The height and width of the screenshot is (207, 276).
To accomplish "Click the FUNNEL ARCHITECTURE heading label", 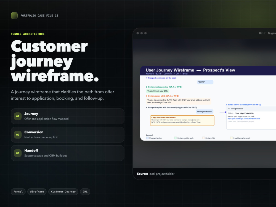I will tap(28, 34).
